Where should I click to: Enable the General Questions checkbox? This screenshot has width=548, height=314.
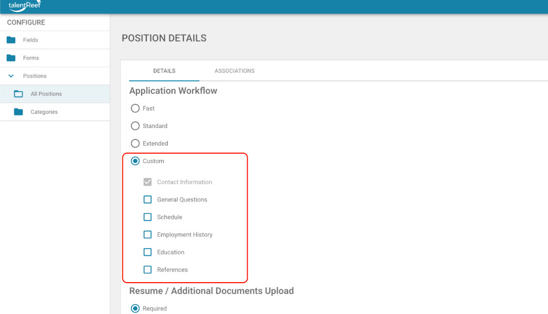147,199
